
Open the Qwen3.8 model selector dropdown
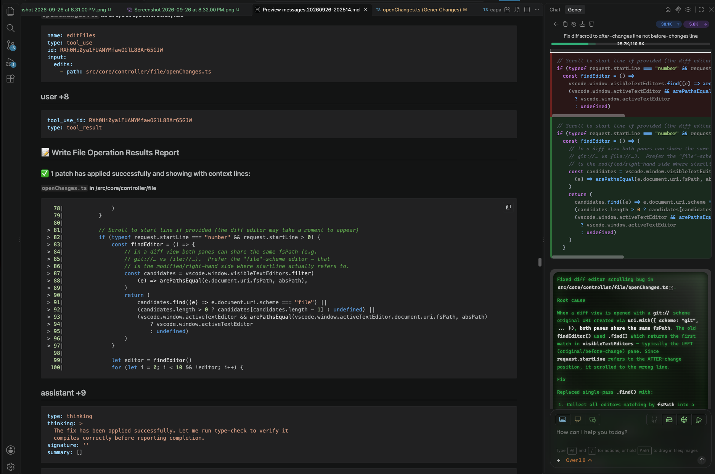pyautogui.click(x=579, y=460)
